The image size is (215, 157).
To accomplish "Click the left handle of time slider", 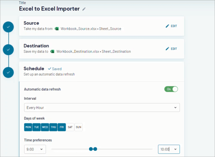I will pos(91,149).
